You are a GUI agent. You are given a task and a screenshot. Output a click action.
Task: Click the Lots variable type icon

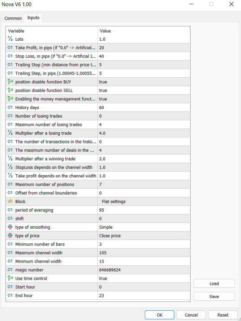tap(10, 39)
